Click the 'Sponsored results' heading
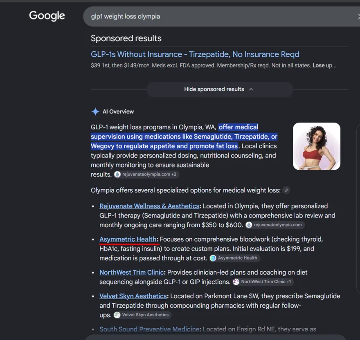 tap(126, 38)
